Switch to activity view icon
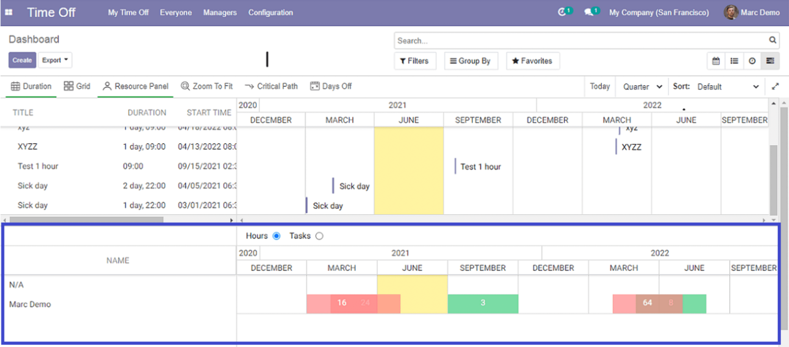The width and height of the screenshot is (789, 347). [752, 61]
